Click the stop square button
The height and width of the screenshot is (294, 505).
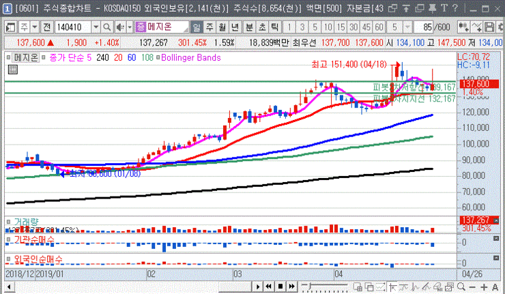coord(280,286)
